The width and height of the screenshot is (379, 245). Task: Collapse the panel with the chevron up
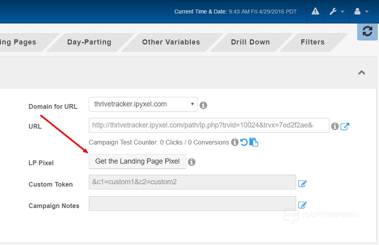tap(362, 72)
